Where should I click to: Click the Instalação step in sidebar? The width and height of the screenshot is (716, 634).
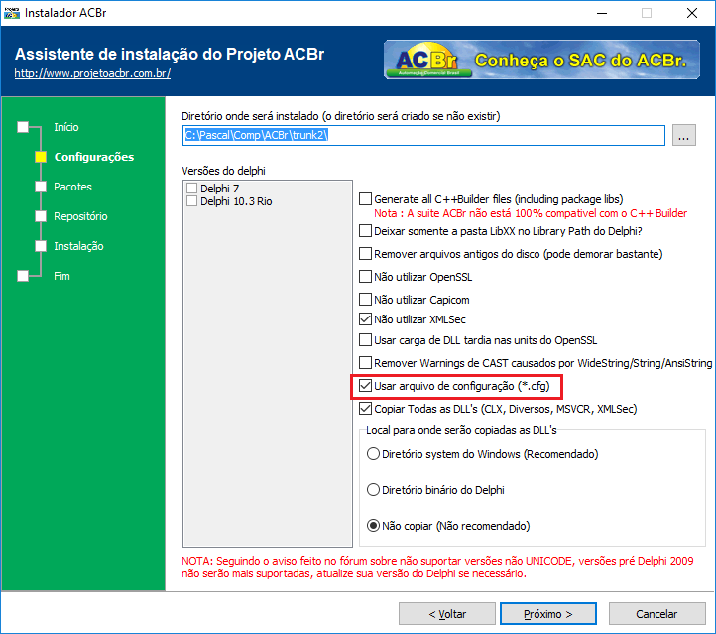tap(78, 246)
